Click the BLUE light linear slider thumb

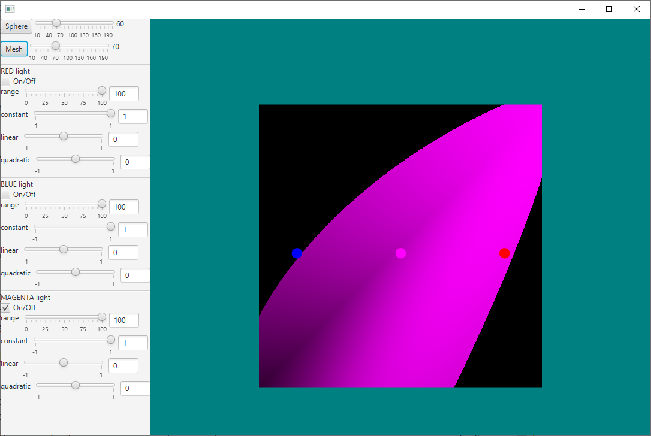tap(64, 249)
